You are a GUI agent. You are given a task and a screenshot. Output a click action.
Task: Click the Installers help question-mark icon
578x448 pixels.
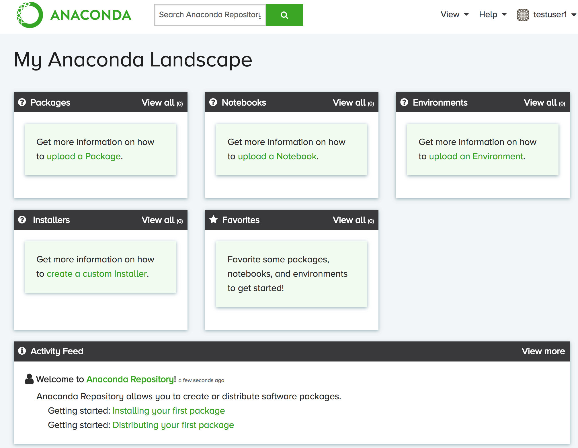[22, 220]
